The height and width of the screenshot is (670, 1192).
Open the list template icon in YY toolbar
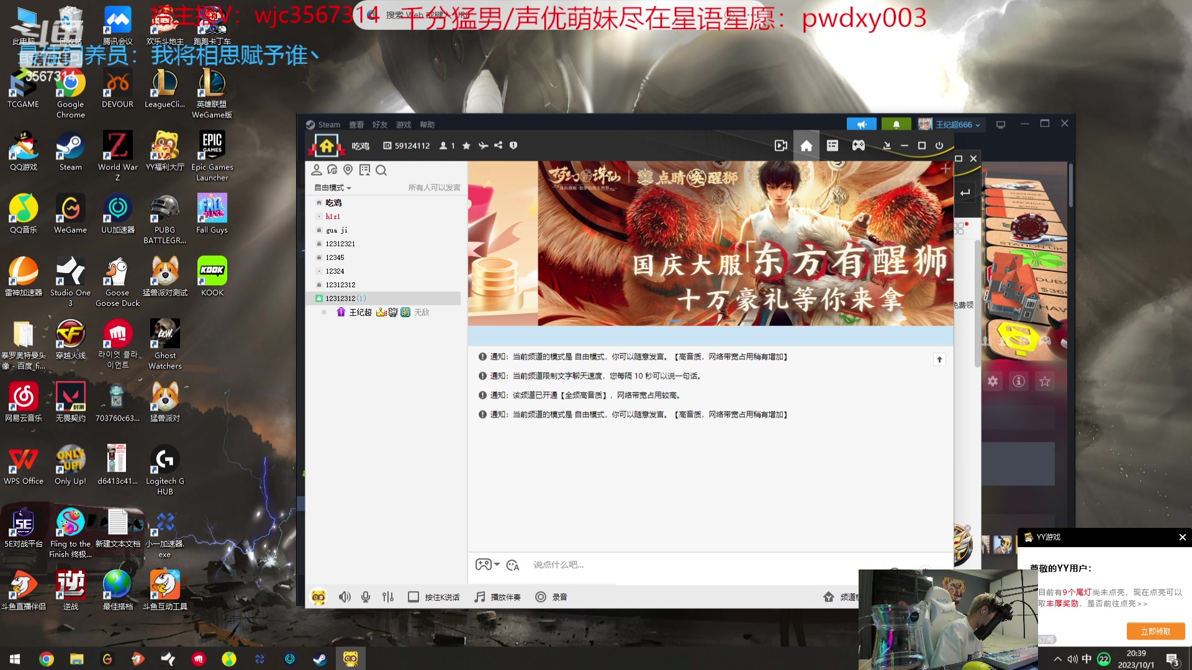pyautogui.click(x=833, y=146)
